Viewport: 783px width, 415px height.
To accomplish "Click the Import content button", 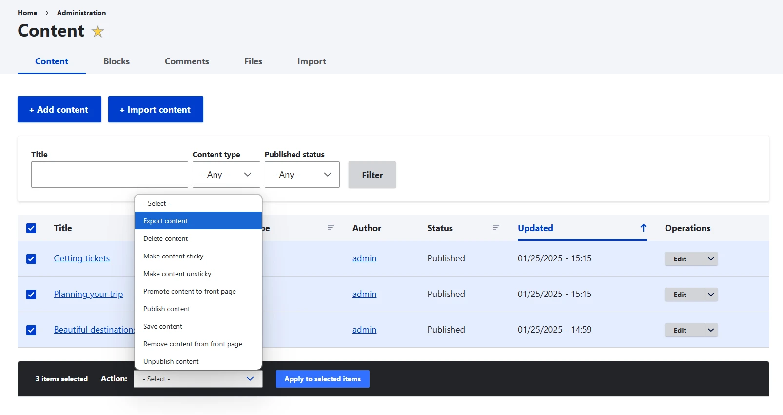I will (x=156, y=109).
